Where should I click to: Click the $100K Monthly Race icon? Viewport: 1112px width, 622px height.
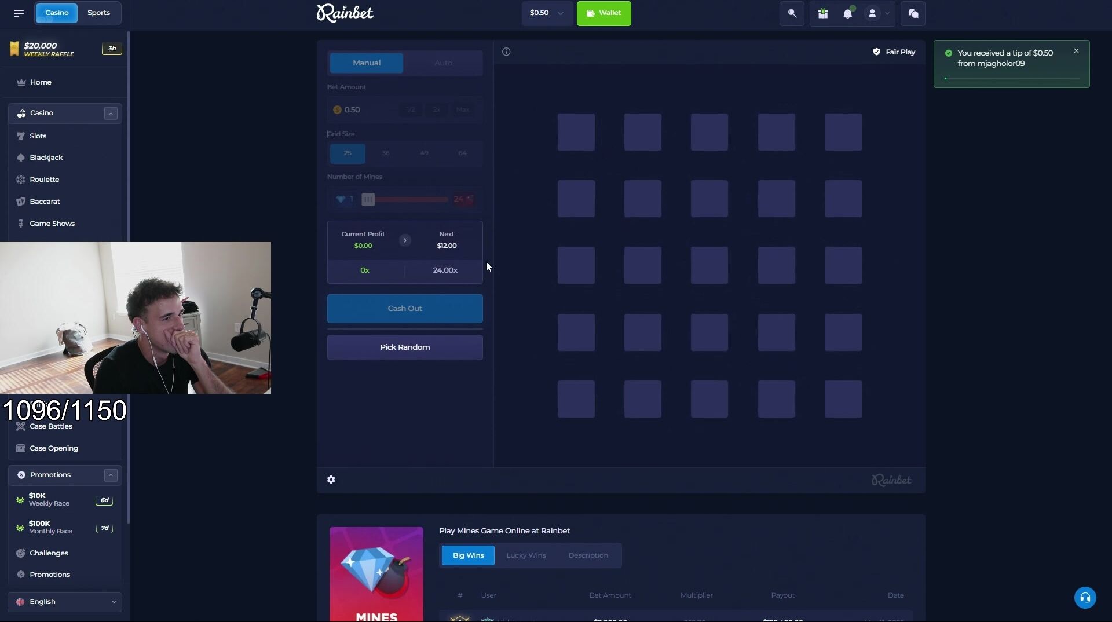tap(20, 528)
